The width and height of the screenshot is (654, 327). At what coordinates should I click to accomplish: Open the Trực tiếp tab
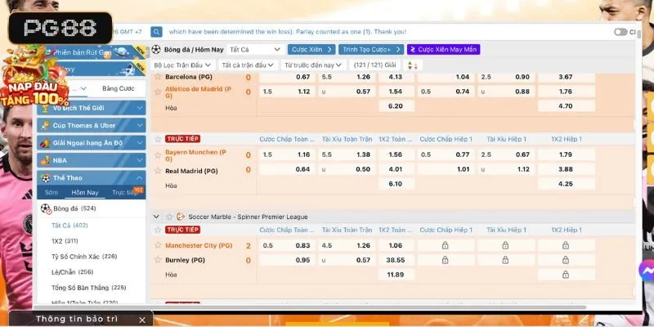tap(125, 193)
